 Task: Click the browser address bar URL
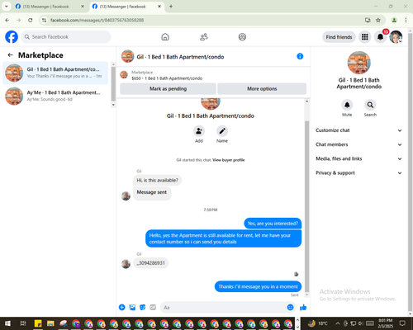(x=97, y=20)
